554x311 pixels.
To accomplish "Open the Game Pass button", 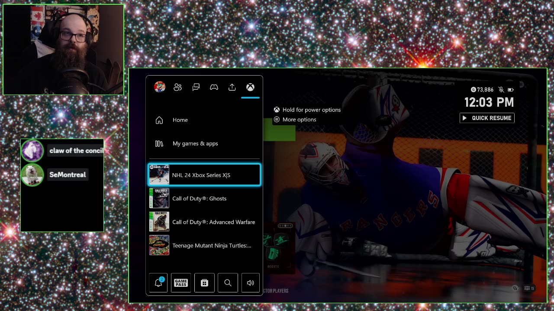I will pos(181,283).
